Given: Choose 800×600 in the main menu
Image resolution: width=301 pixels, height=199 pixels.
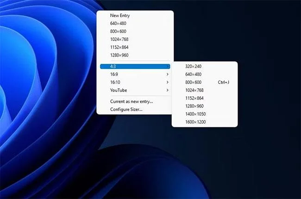Looking at the screenshot, I should pyautogui.click(x=135, y=31).
